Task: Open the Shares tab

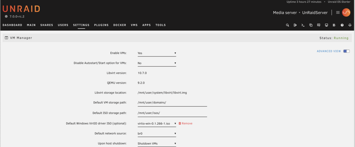Action: (47, 25)
